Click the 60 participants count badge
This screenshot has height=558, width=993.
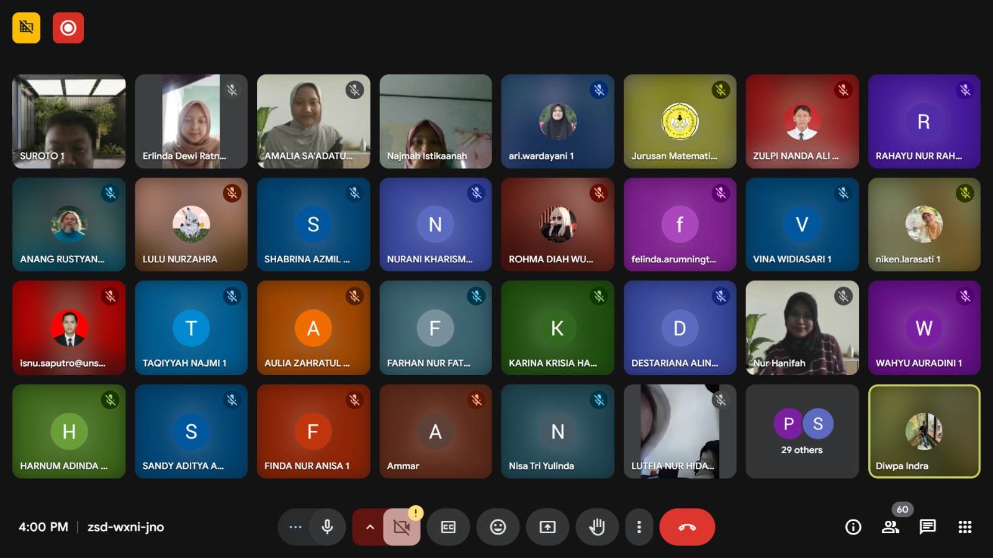tap(902, 509)
